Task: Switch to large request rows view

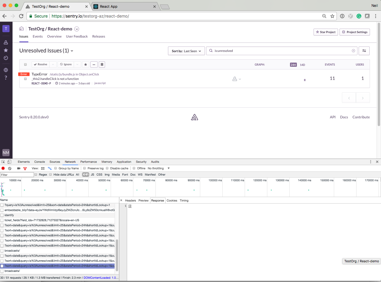Action: click(43, 168)
